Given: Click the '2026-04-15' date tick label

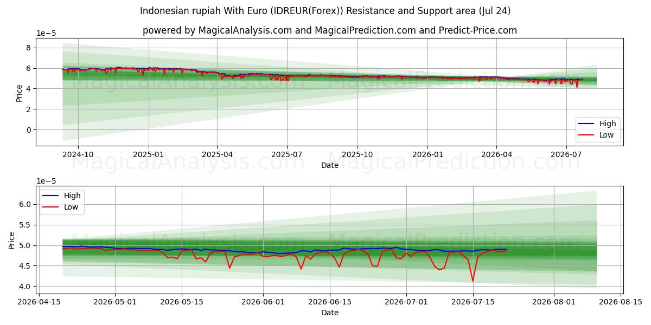Looking at the screenshot, I should 39,302.
